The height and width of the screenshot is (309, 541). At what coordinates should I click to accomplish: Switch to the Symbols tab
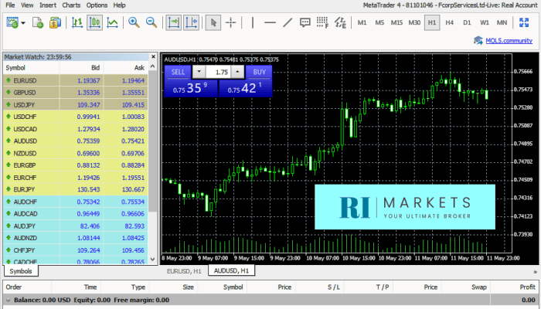pyautogui.click(x=21, y=271)
